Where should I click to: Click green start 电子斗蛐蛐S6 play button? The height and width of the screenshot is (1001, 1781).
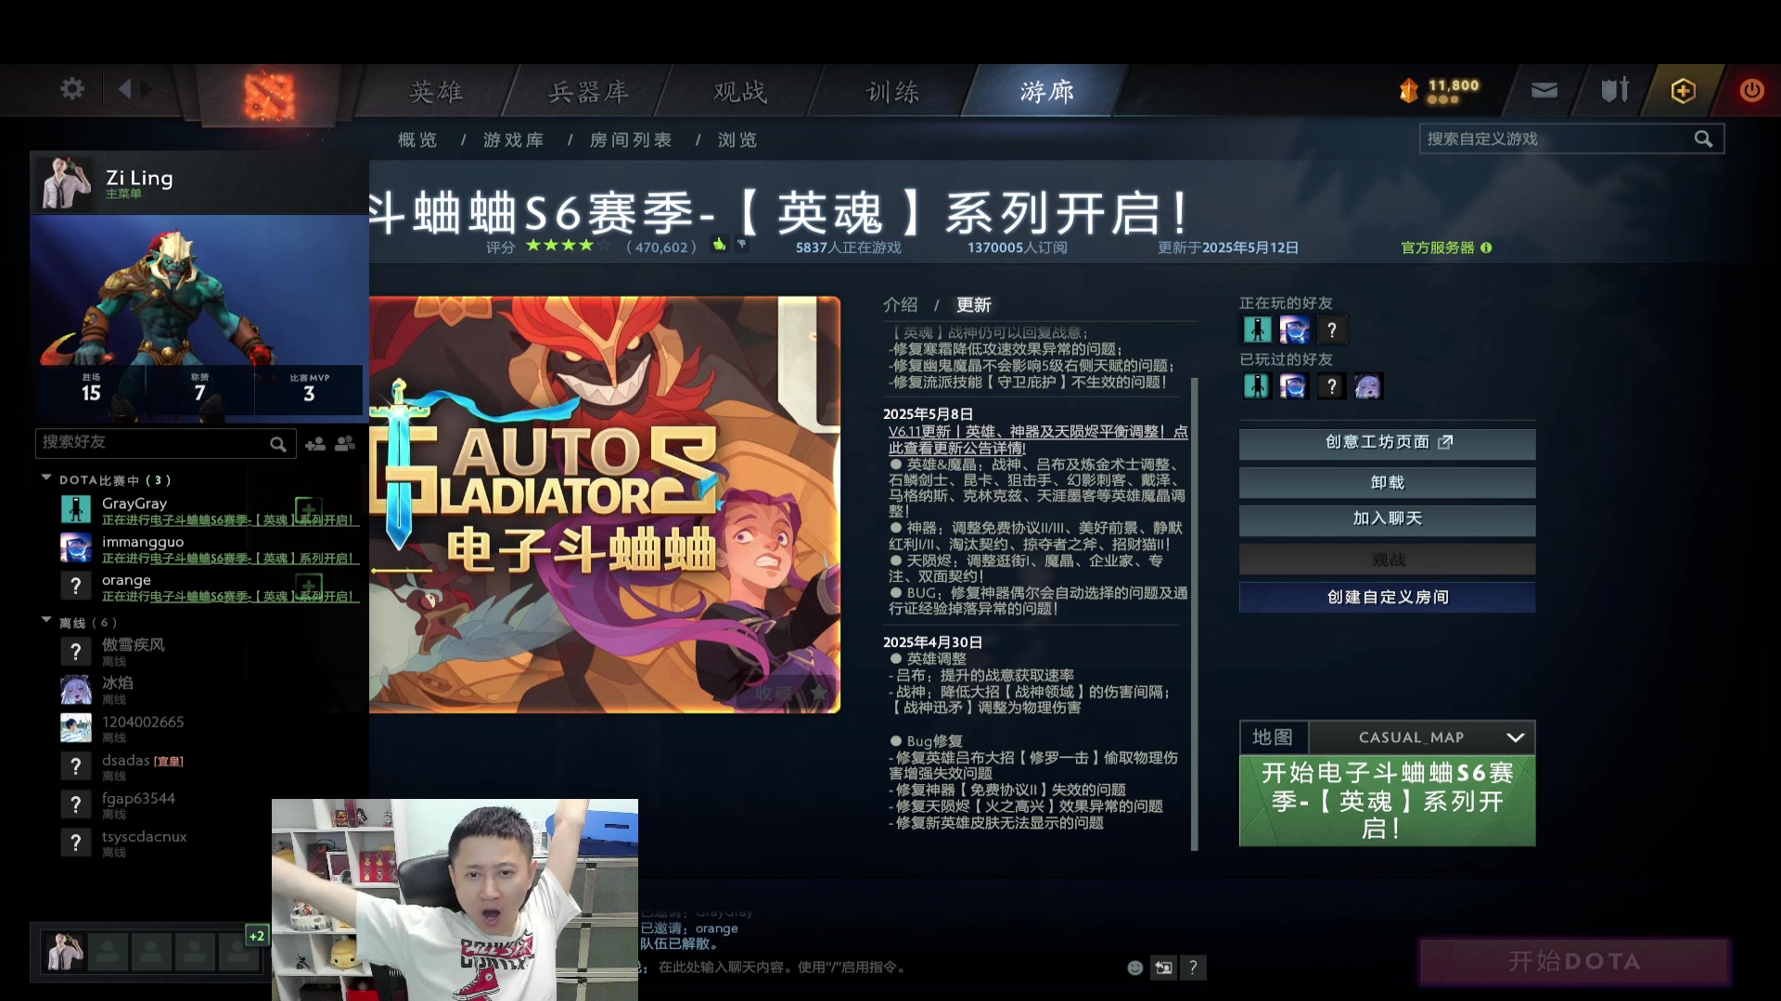click(x=1387, y=801)
